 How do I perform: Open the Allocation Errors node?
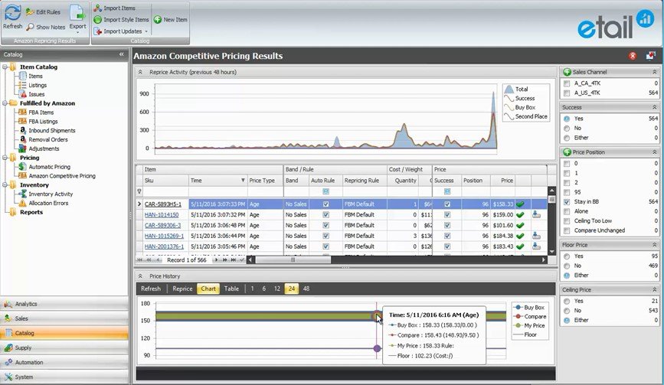(48, 203)
